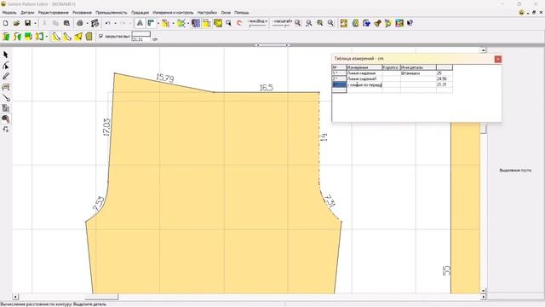Open a file with the folder icon

click(x=16, y=23)
